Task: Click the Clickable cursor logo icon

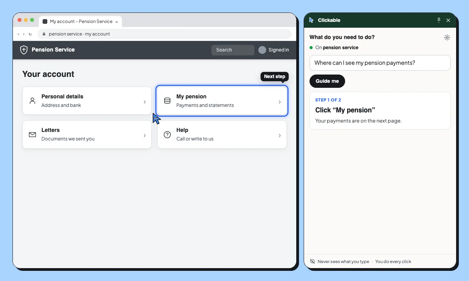Action: click(311, 20)
